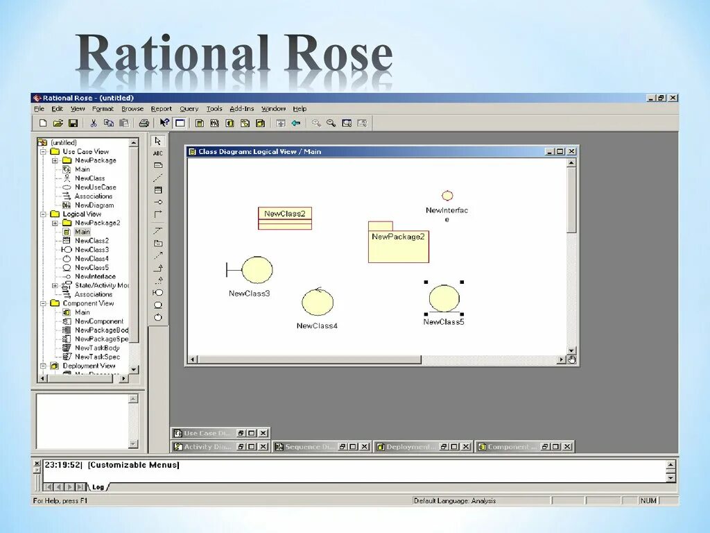This screenshot has height=533, width=710.
Task: Restore the minimized Component Diagram window
Action: pyautogui.click(x=545, y=447)
